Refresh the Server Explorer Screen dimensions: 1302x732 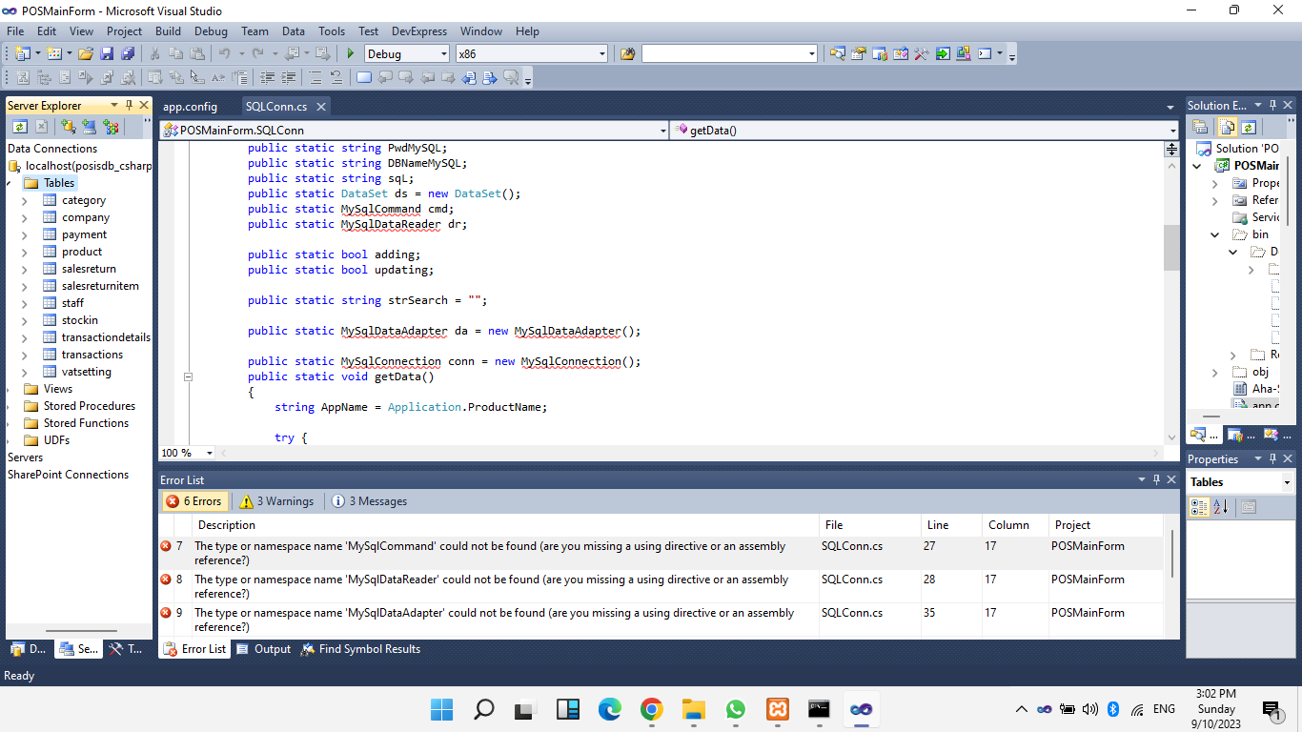[19, 126]
